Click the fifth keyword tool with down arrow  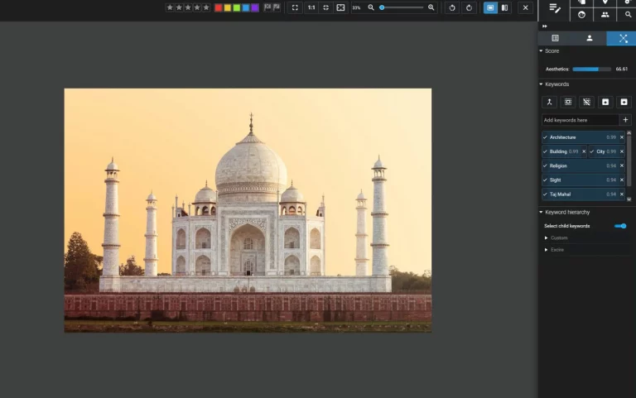[x=624, y=102]
